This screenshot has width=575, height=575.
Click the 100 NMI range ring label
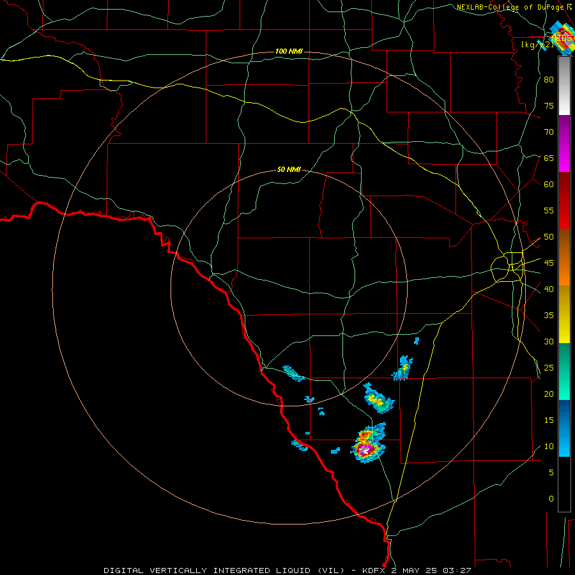(x=289, y=51)
